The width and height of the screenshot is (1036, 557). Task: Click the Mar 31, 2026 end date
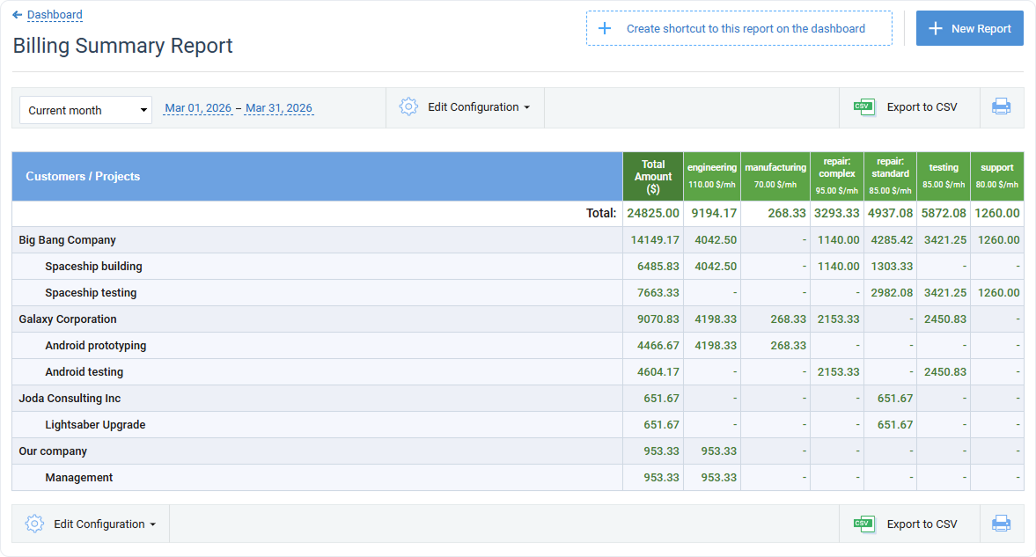pos(279,107)
